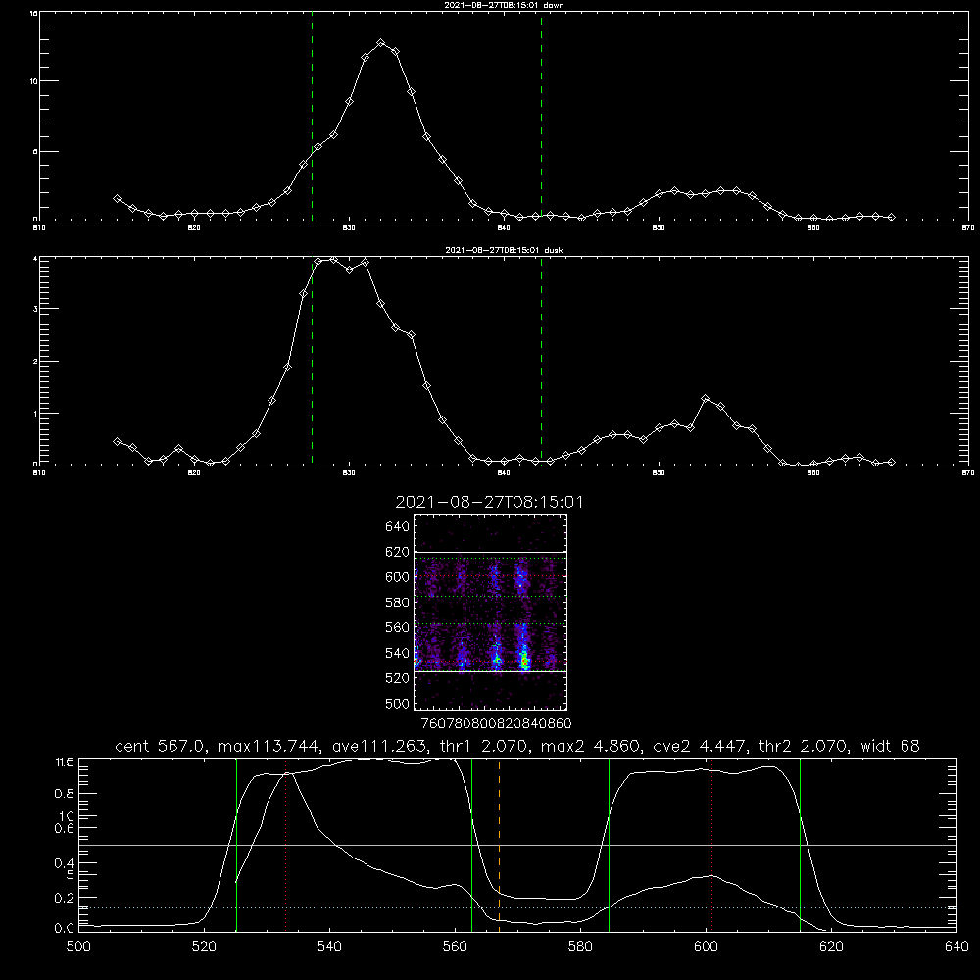
Task: Click the 580 label on the spectrogram y-axis
Action: (x=397, y=603)
